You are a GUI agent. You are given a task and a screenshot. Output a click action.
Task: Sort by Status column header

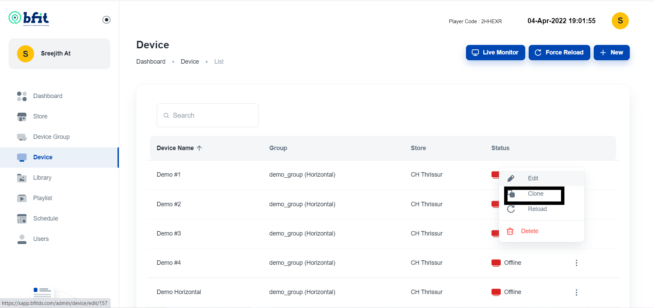click(x=500, y=148)
